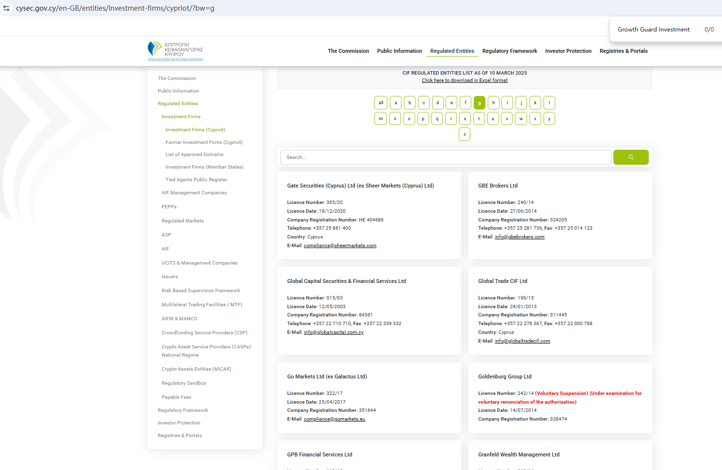Open the CySEC logo home link
The width and height of the screenshot is (722, 470).
point(175,51)
